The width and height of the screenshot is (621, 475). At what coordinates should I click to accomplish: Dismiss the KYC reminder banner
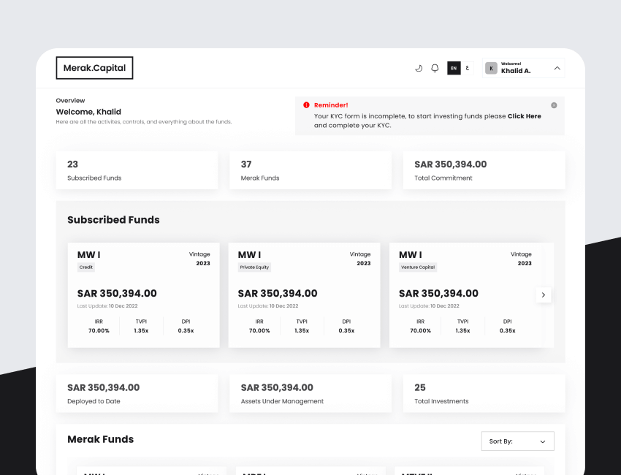554,105
